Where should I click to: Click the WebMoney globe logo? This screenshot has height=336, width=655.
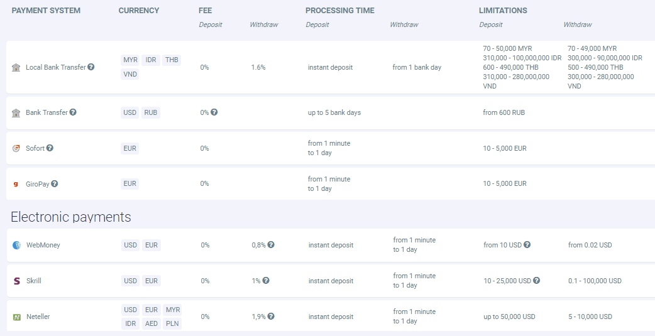click(16, 245)
